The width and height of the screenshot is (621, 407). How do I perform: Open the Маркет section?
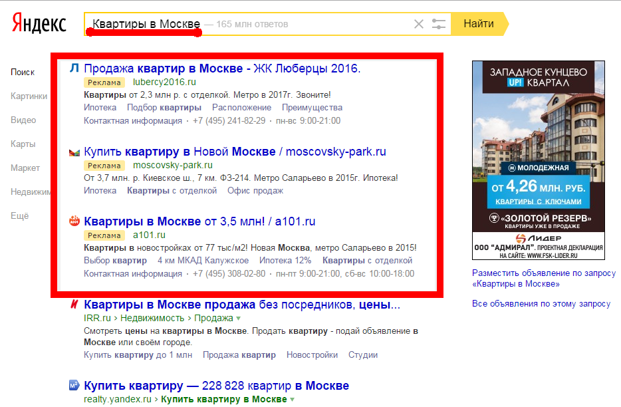pos(25,168)
